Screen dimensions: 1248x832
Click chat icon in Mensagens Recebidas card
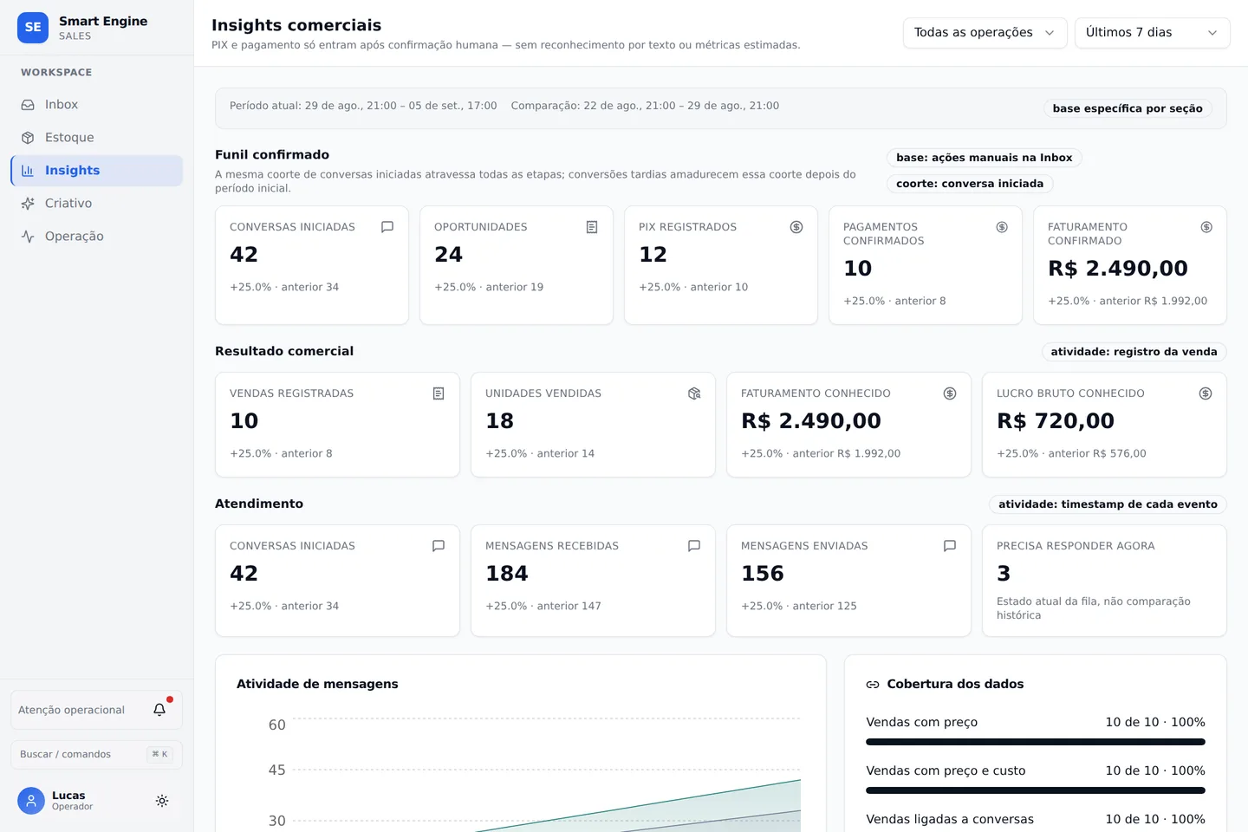(694, 546)
